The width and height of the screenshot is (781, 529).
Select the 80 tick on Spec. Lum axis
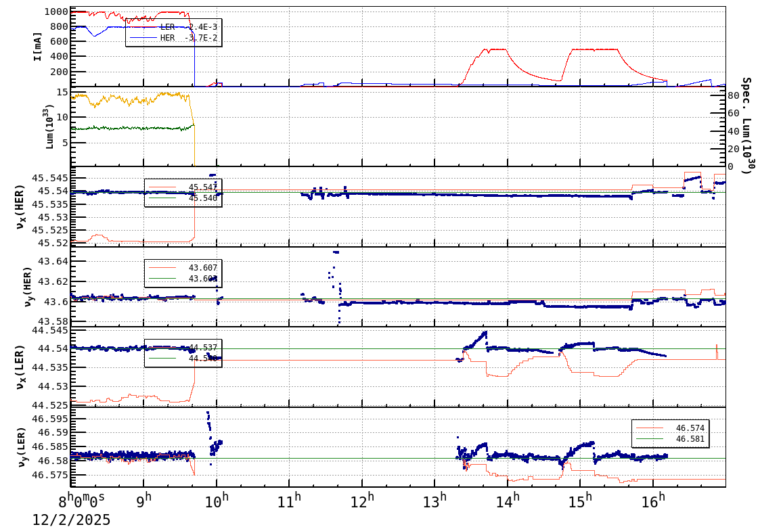click(734, 95)
